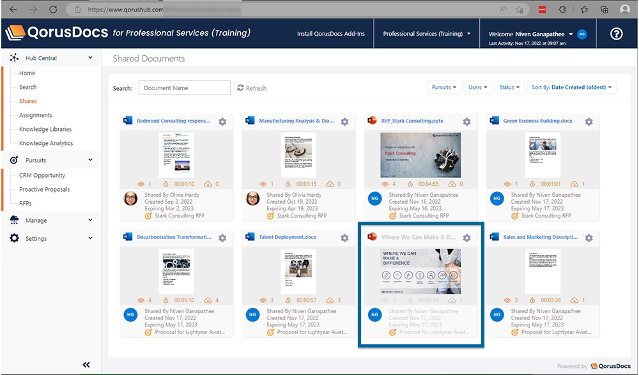This screenshot has width=639, height=375.
Task: Collapse the sidebar with double chevron icon
Action: (86, 365)
